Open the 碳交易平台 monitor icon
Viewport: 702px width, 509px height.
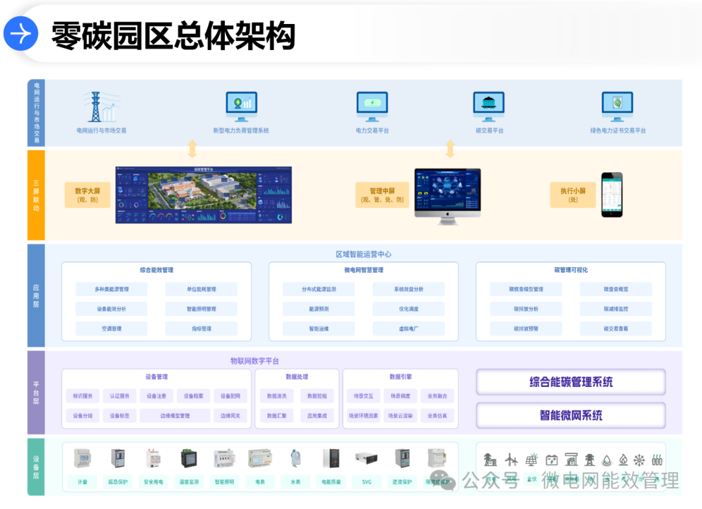[488, 104]
